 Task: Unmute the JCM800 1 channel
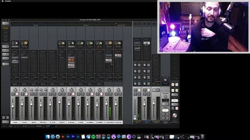(92, 94)
